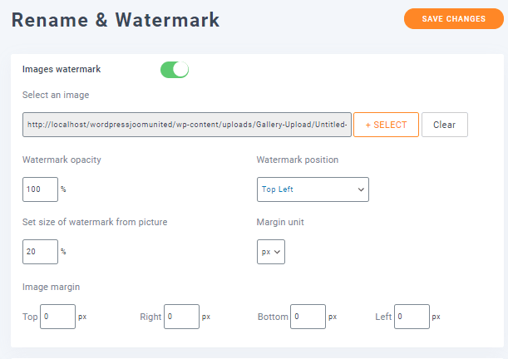Image resolution: width=508 pixels, height=359 pixels.
Task: Click the Save Changes button
Action: pyautogui.click(x=454, y=19)
